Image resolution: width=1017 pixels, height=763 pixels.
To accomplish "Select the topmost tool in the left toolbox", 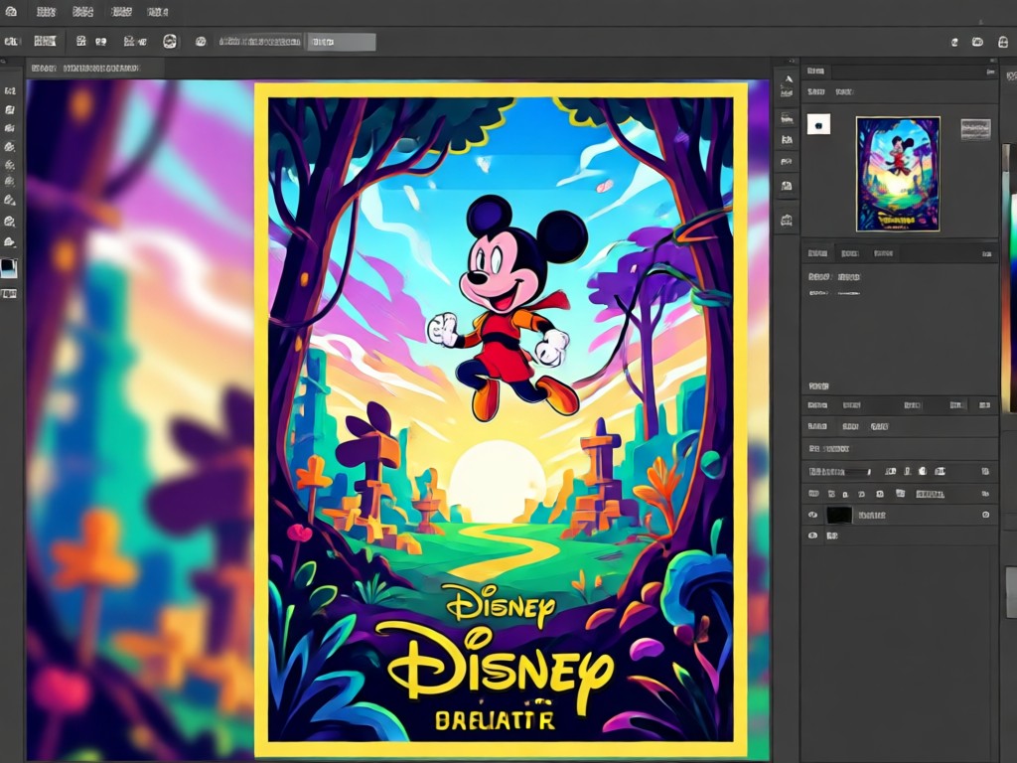I will pyautogui.click(x=10, y=91).
